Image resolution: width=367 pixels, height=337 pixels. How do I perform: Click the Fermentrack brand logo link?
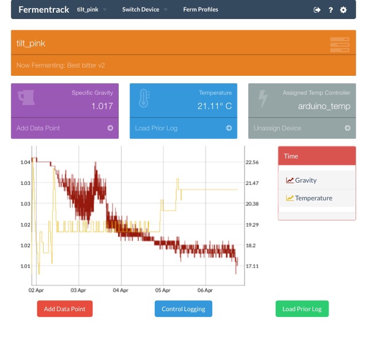pos(44,10)
